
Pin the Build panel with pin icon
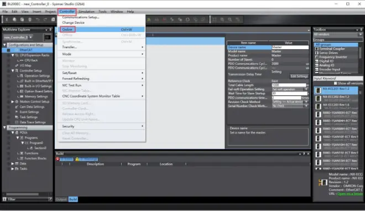(x=304, y=153)
